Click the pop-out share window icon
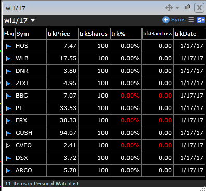This screenshot has height=191, width=206. click(188, 7)
